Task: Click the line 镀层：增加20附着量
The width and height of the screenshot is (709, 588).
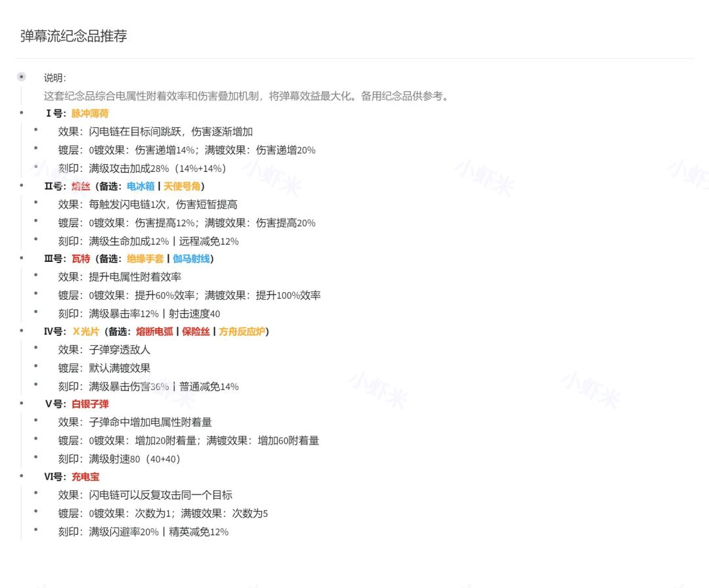Action: 188,440
